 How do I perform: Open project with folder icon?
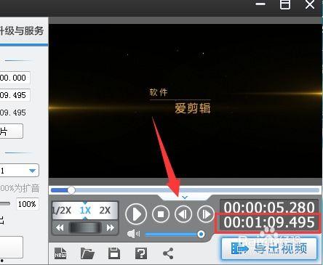(x=87, y=253)
